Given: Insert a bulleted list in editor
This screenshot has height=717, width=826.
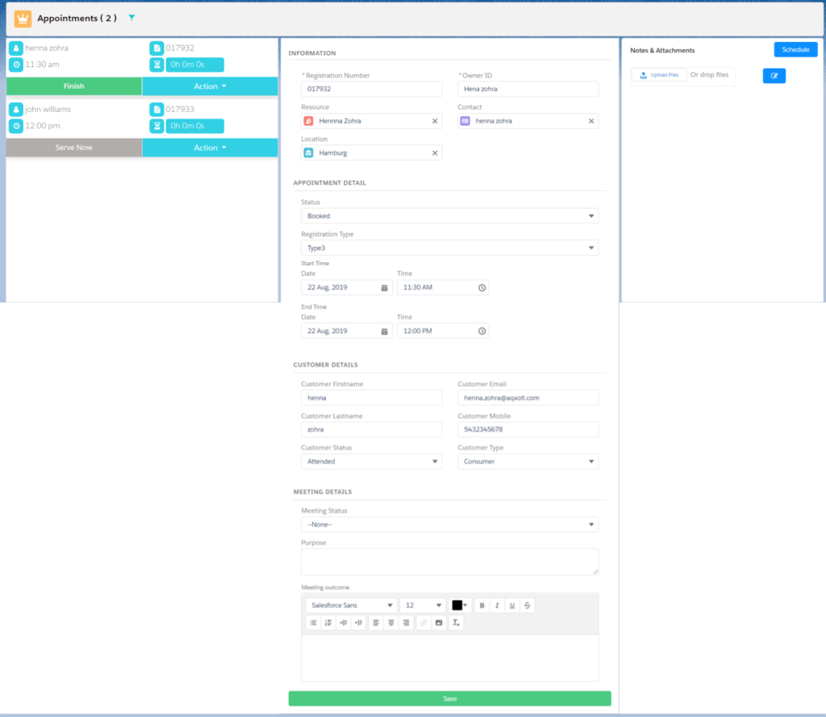Looking at the screenshot, I should 313,623.
